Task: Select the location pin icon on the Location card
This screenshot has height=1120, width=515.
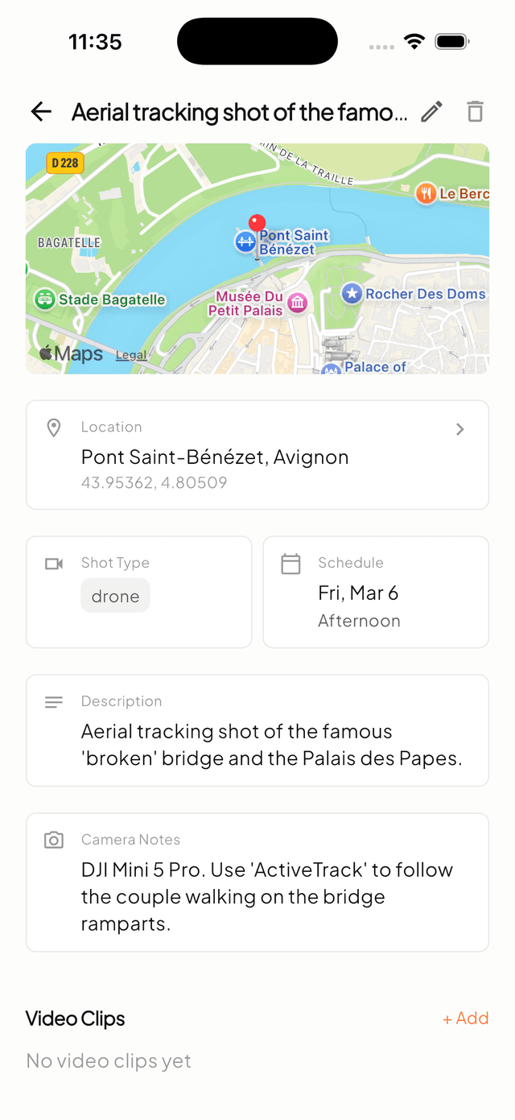Action: pos(53,428)
